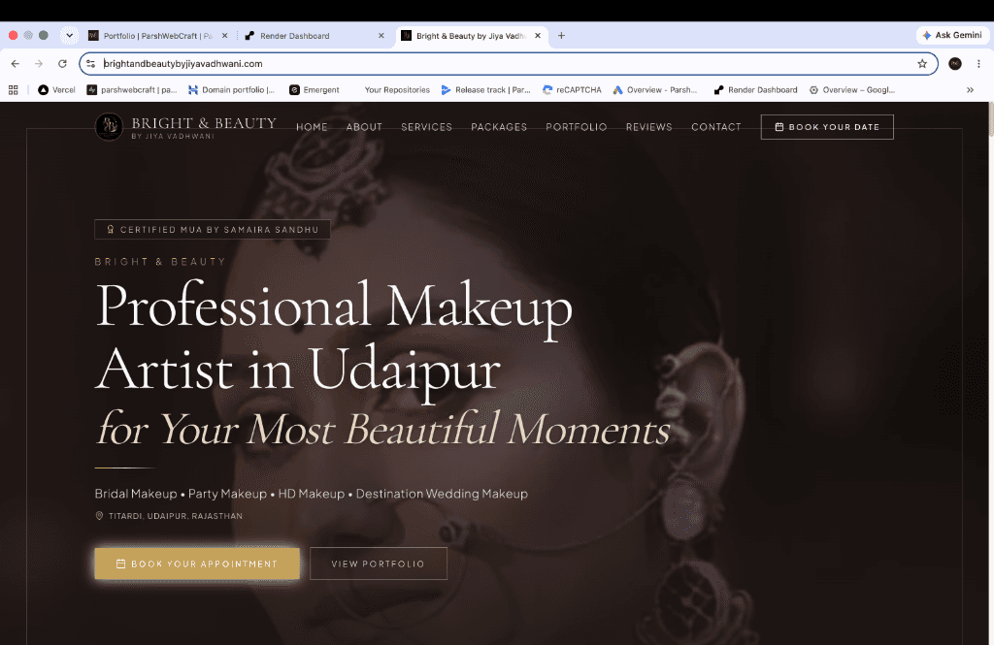Open the PORTFOLIO nav item

[x=577, y=127]
